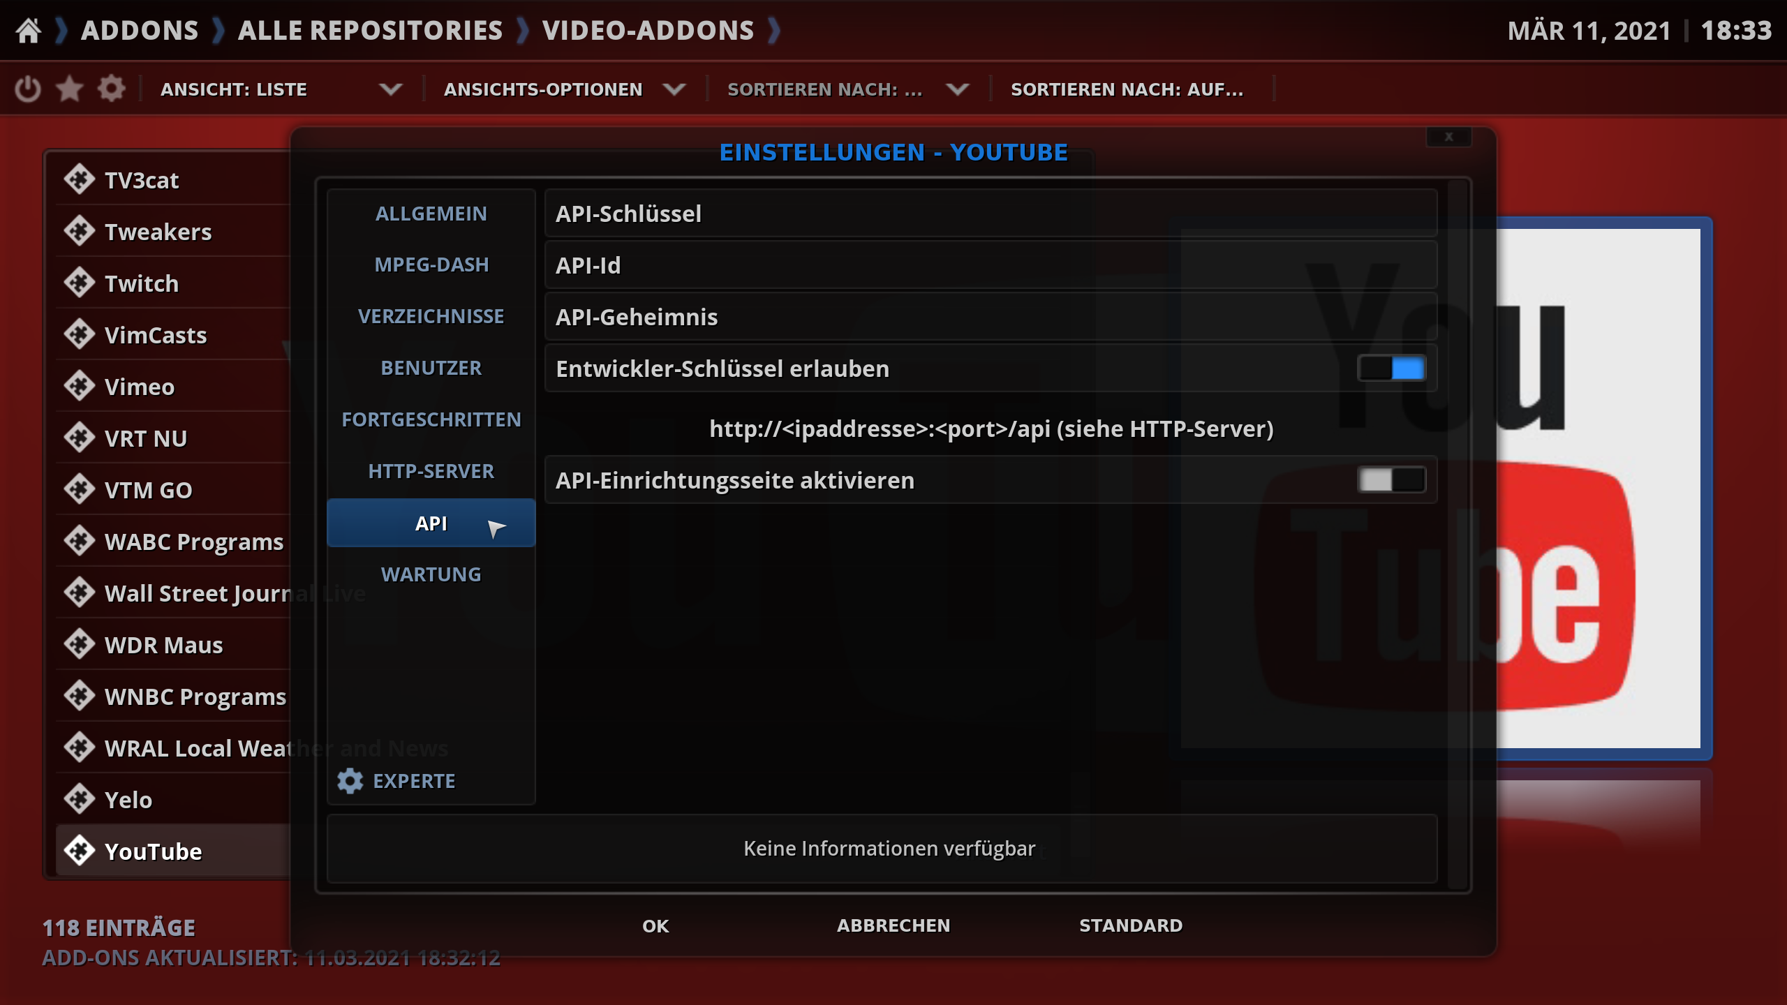The height and width of the screenshot is (1005, 1787).
Task: Open the power menu icon
Action: tap(28, 89)
